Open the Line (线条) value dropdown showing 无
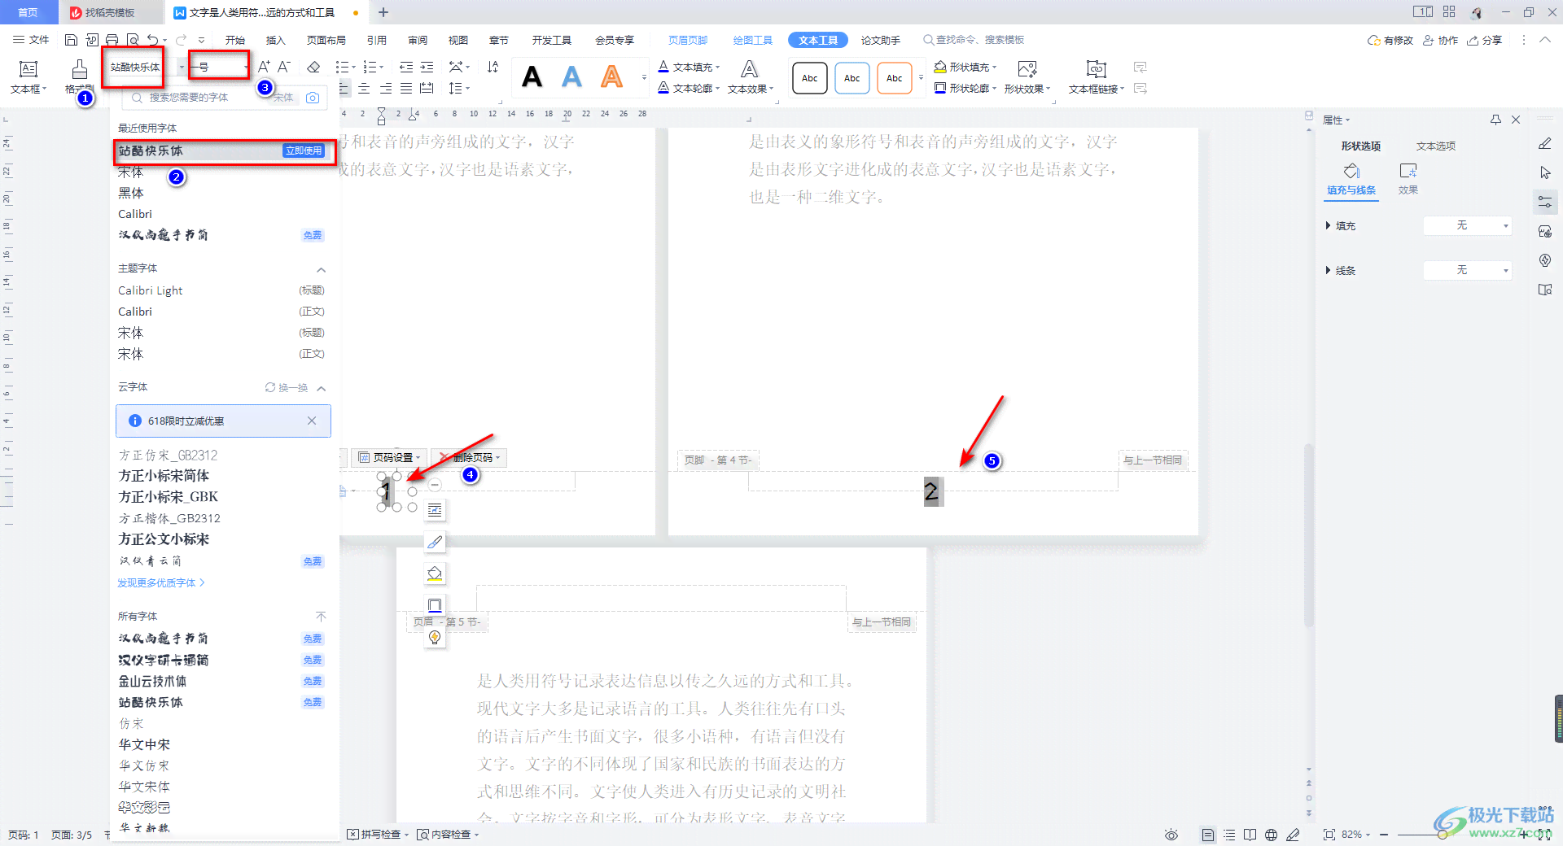 [x=1468, y=270]
